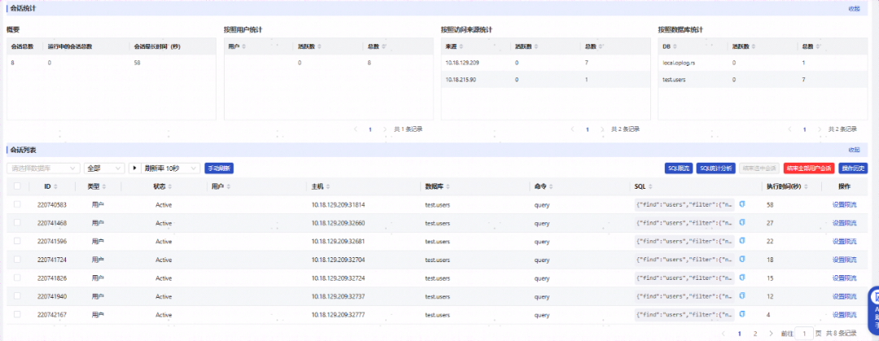The height and width of the screenshot is (341, 879).
Task: Copy SQL for session 220742167
Action: 742,314
